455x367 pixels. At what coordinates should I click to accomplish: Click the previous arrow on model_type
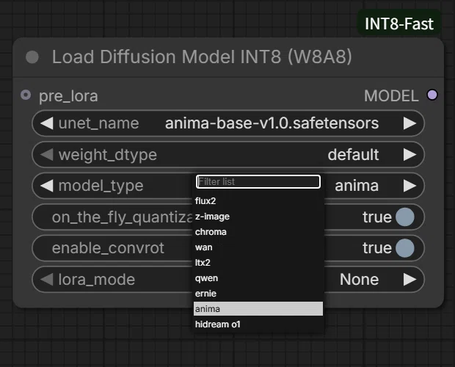(46, 186)
